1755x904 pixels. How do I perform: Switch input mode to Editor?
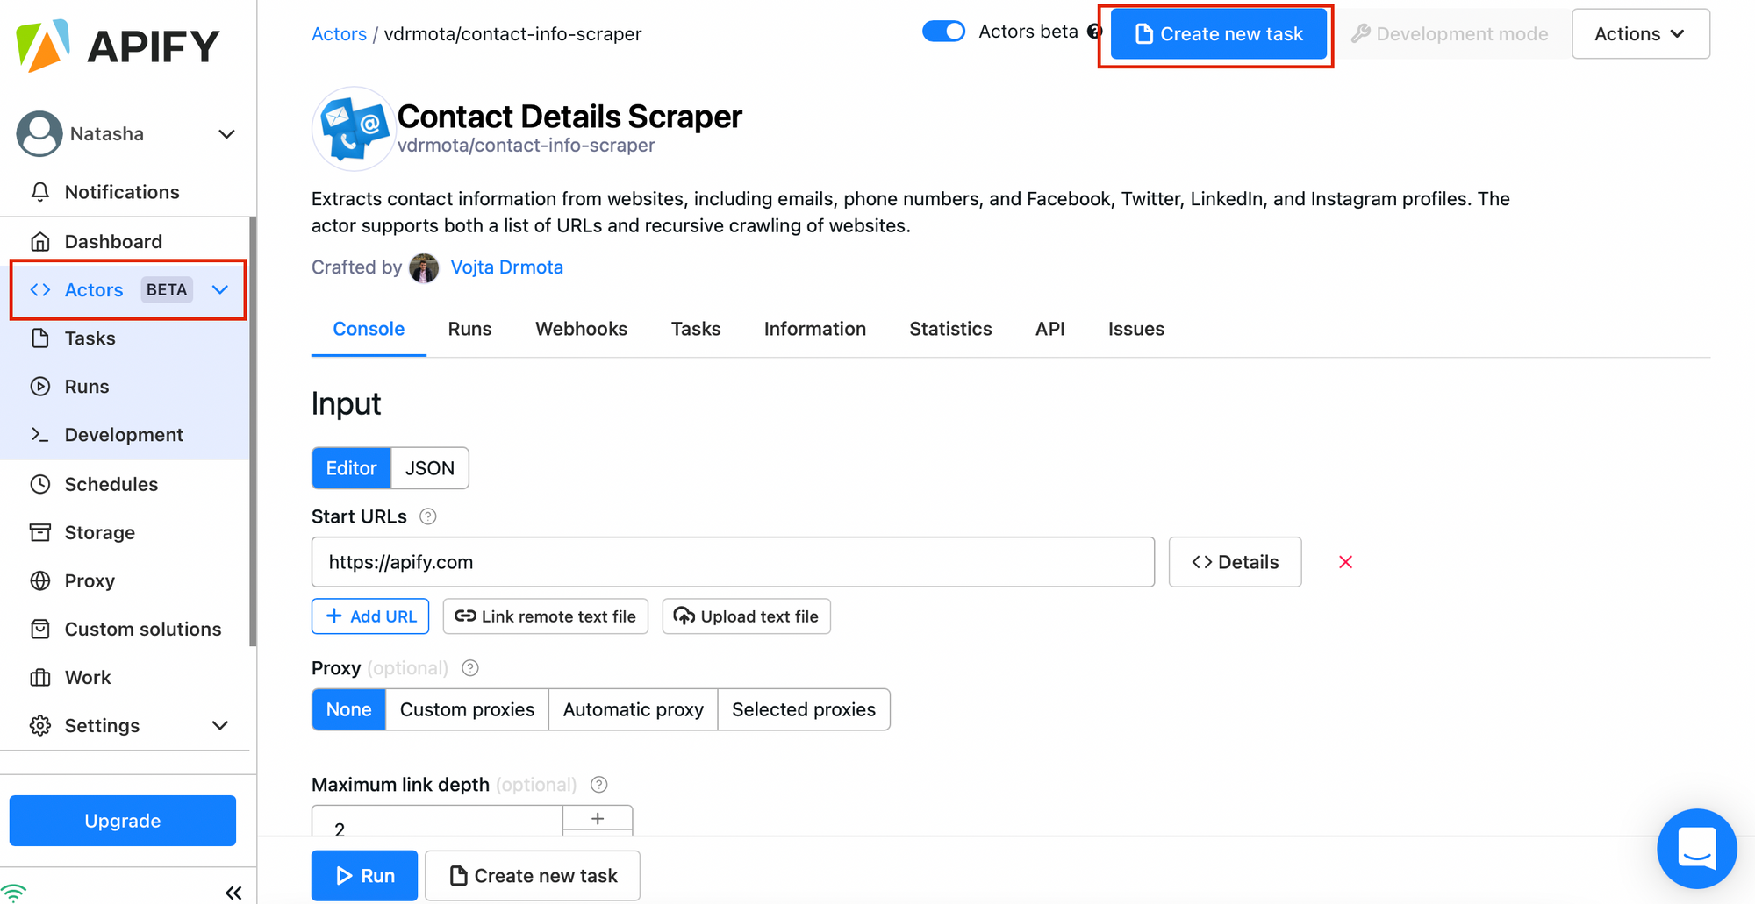coord(351,468)
